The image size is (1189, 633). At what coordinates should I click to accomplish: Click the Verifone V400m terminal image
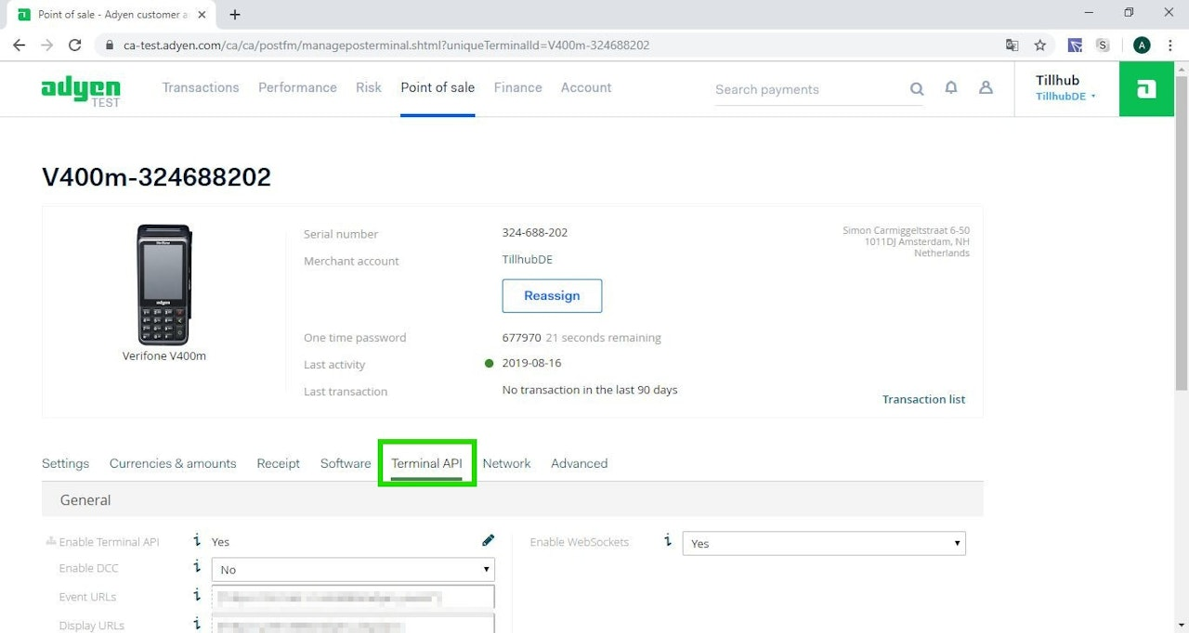point(164,284)
